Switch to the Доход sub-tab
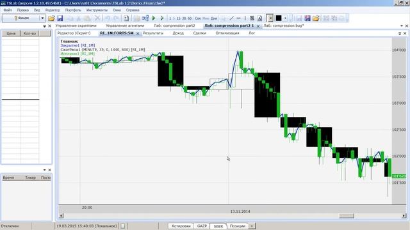 [x=178, y=33]
